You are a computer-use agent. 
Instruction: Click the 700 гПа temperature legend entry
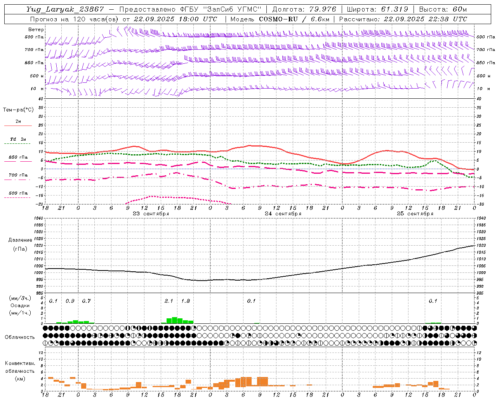[18, 175]
